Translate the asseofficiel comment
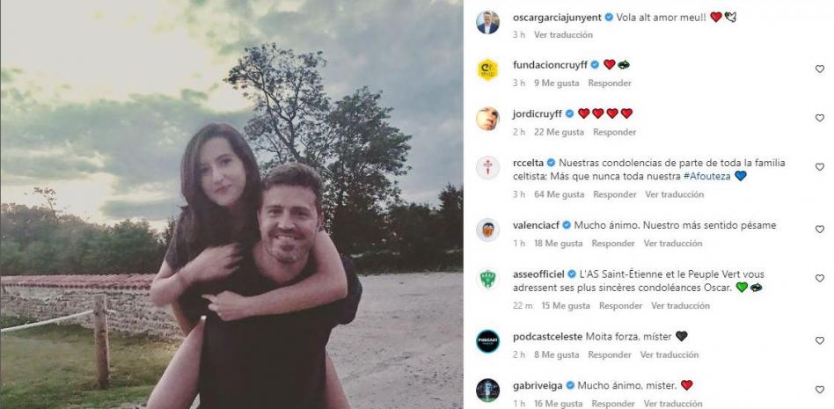Image resolution: width=834 pixels, height=409 pixels. coord(680,306)
